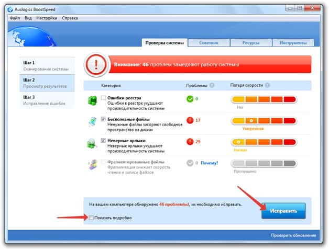The width and height of the screenshot is (329, 250).
Task: Click the Исправить button
Action: click(x=283, y=211)
